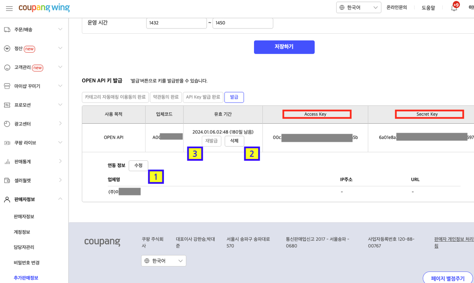This screenshot has height=283, width=474.
Task: Click the 셀러월렛 wallet icon
Action: (7, 180)
